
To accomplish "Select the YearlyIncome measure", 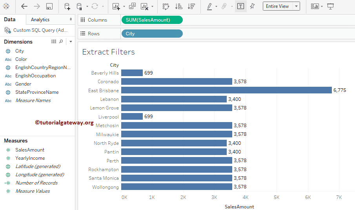I will coord(30,158).
